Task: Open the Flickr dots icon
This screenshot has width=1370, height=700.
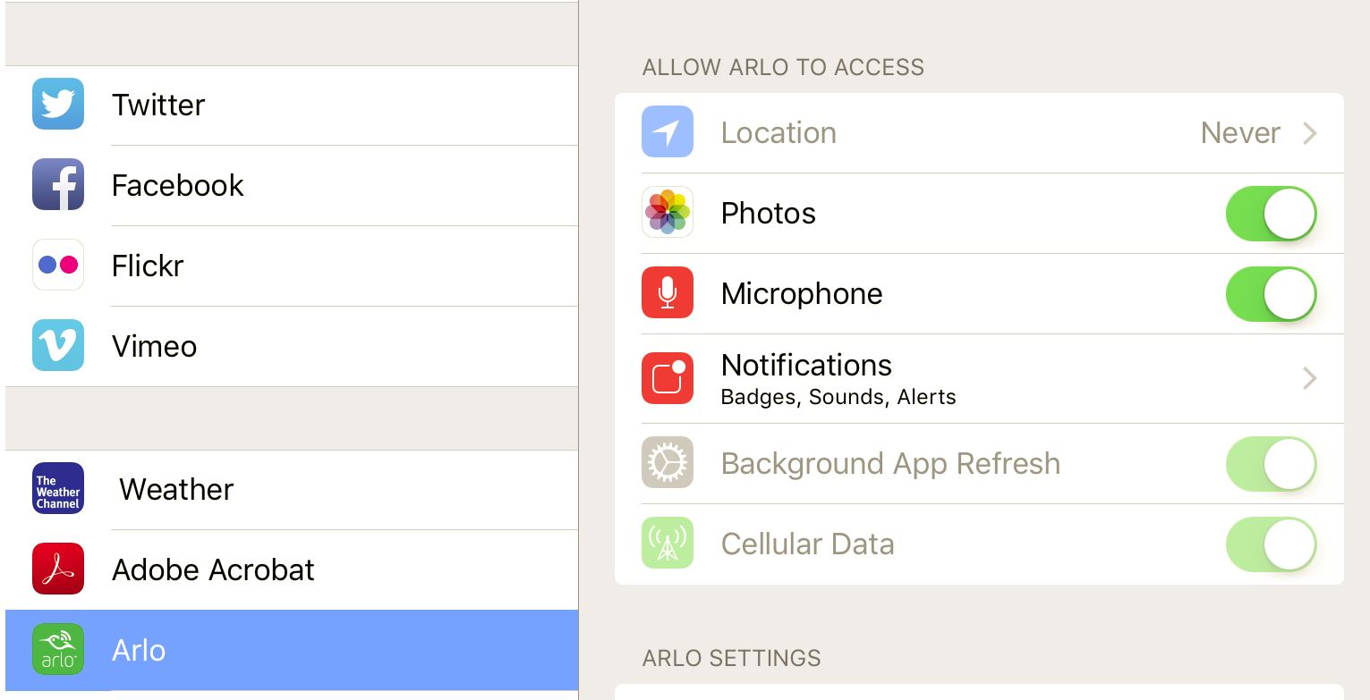Action: [x=58, y=266]
